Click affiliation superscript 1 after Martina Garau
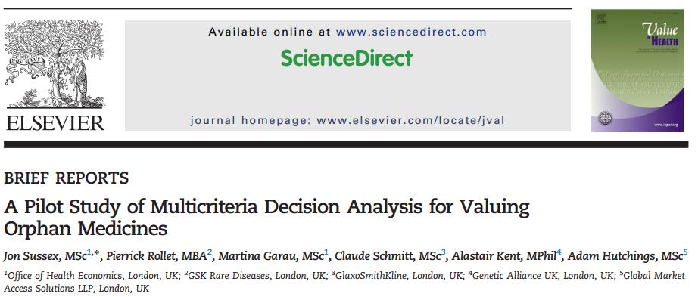 point(326,252)
